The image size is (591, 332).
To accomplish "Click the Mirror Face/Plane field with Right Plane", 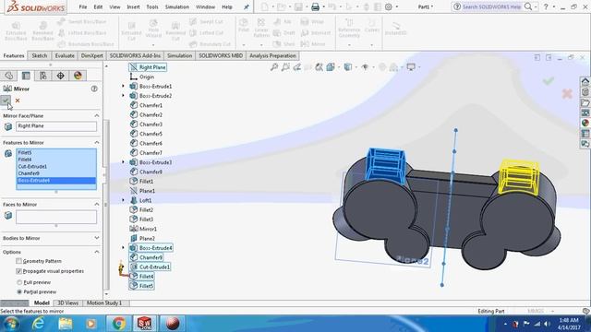I will (x=56, y=126).
